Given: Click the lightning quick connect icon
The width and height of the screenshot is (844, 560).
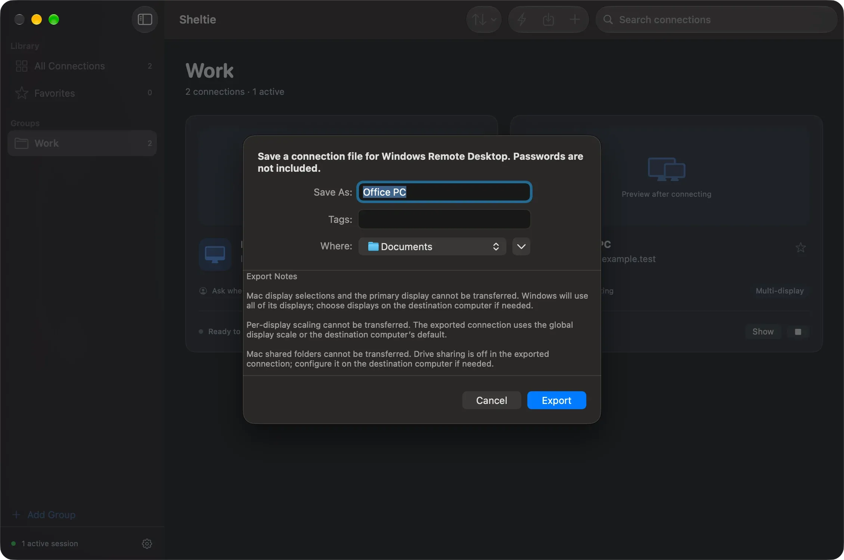Looking at the screenshot, I should pyautogui.click(x=522, y=19).
